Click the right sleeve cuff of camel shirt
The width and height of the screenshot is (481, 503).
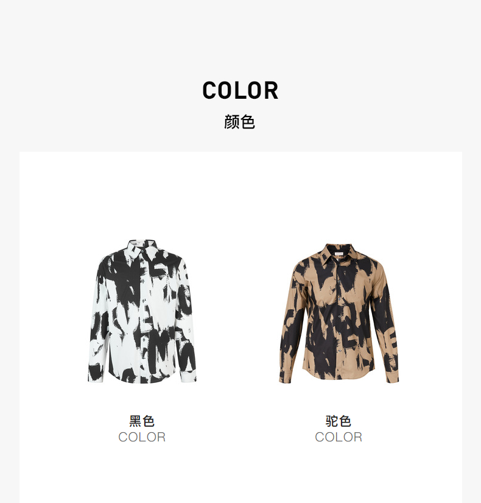coord(392,374)
